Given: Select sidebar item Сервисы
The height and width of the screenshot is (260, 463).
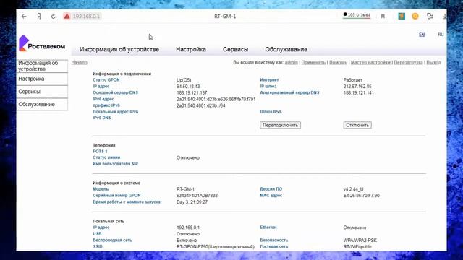Looking at the screenshot, I should 42,92.
